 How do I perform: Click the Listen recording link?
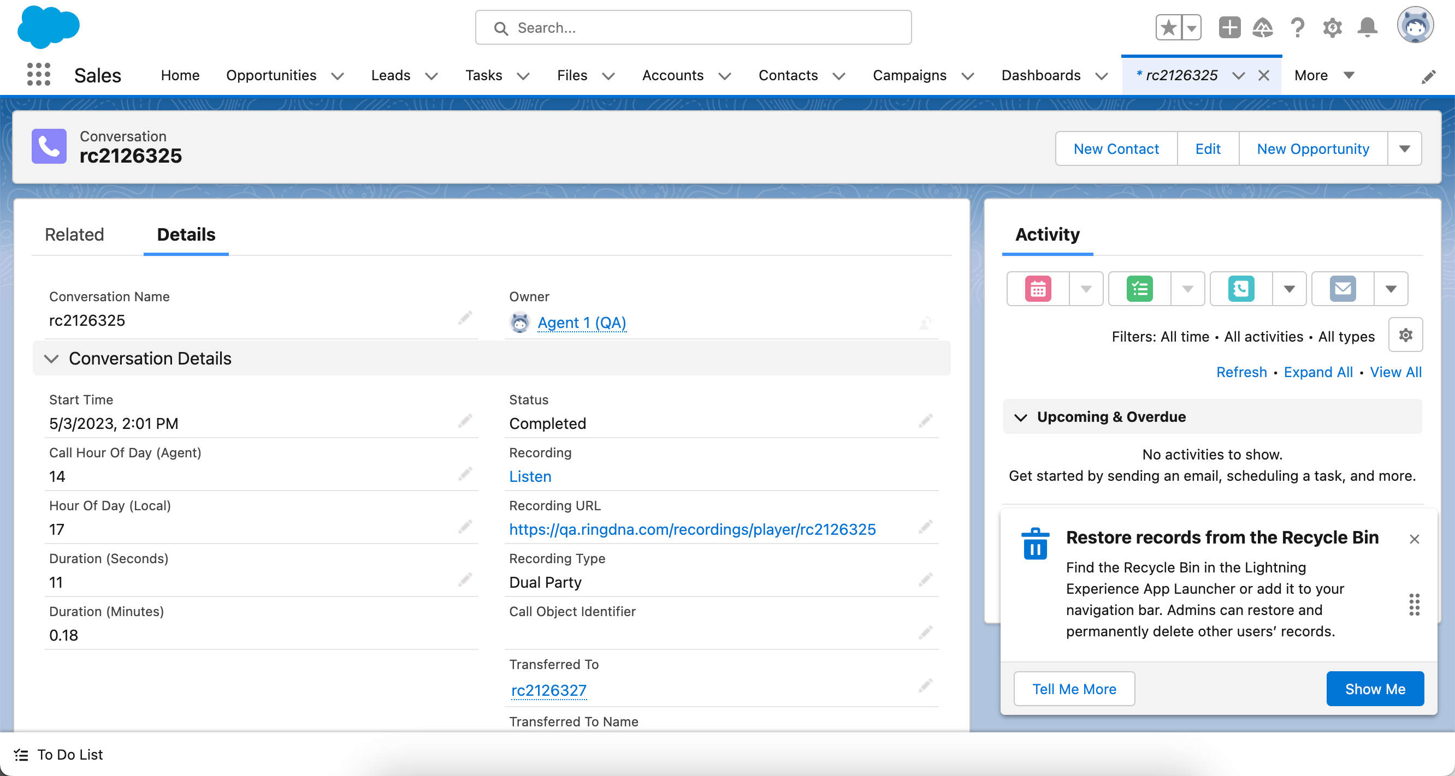(x=530, y=477)
